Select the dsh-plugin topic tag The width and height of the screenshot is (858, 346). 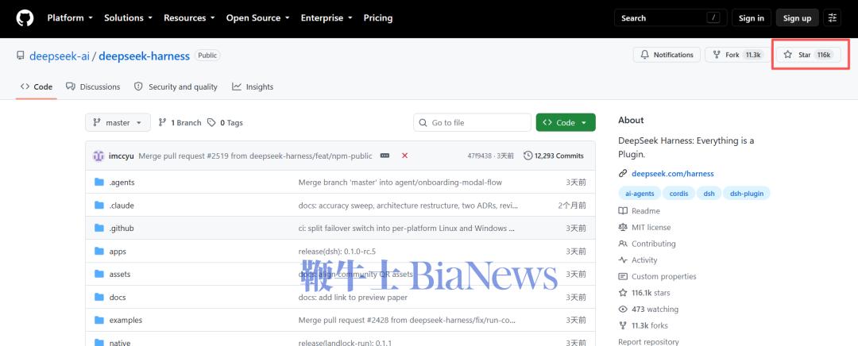click(746, 194)
